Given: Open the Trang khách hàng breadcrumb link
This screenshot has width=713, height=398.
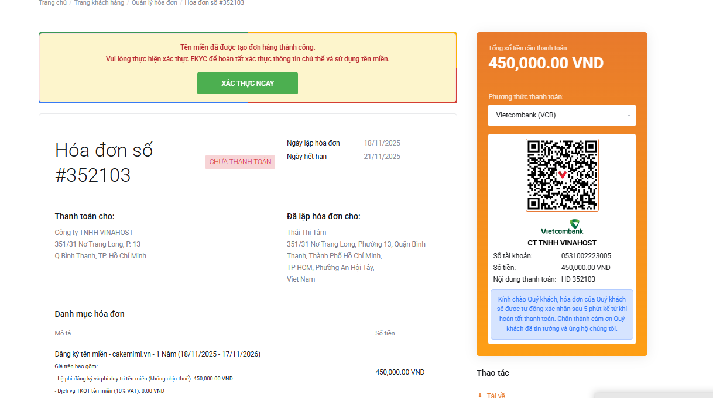Looking at the screenshot, I should coord(98,2).
